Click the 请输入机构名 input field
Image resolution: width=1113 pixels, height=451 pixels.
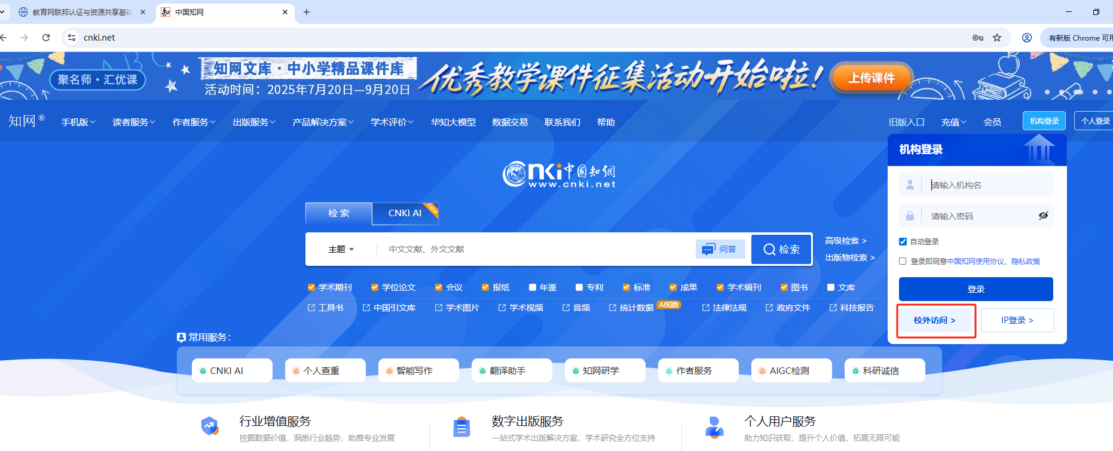pos(976,185)
